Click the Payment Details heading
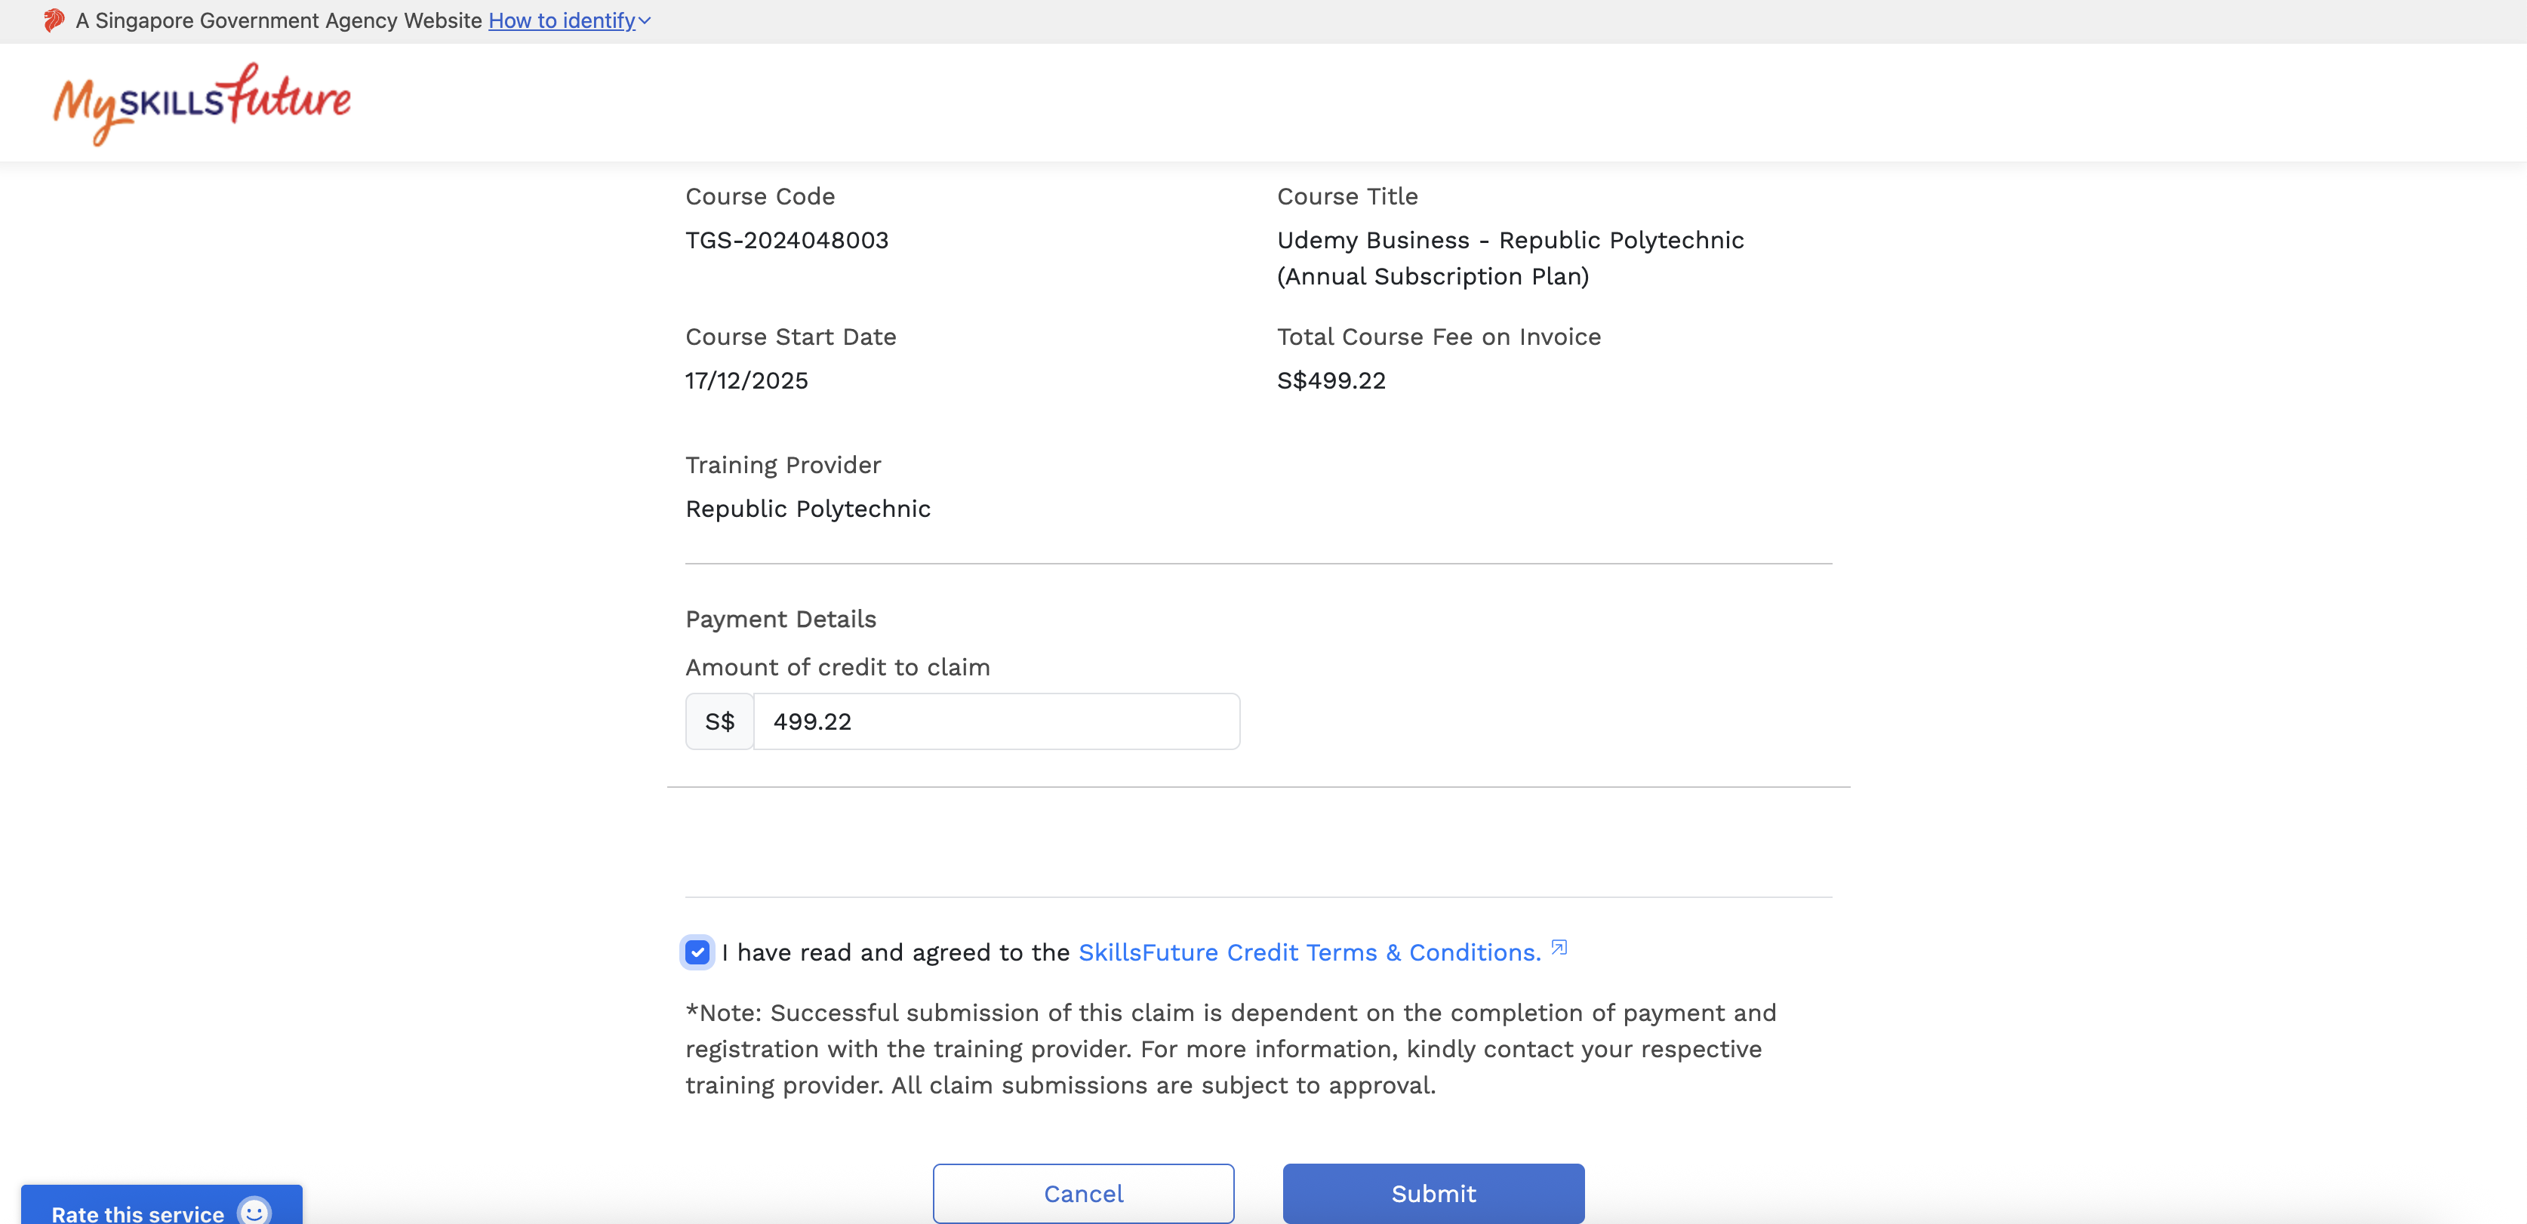This screenshot has width=2527, height=1224. [780, 619]
